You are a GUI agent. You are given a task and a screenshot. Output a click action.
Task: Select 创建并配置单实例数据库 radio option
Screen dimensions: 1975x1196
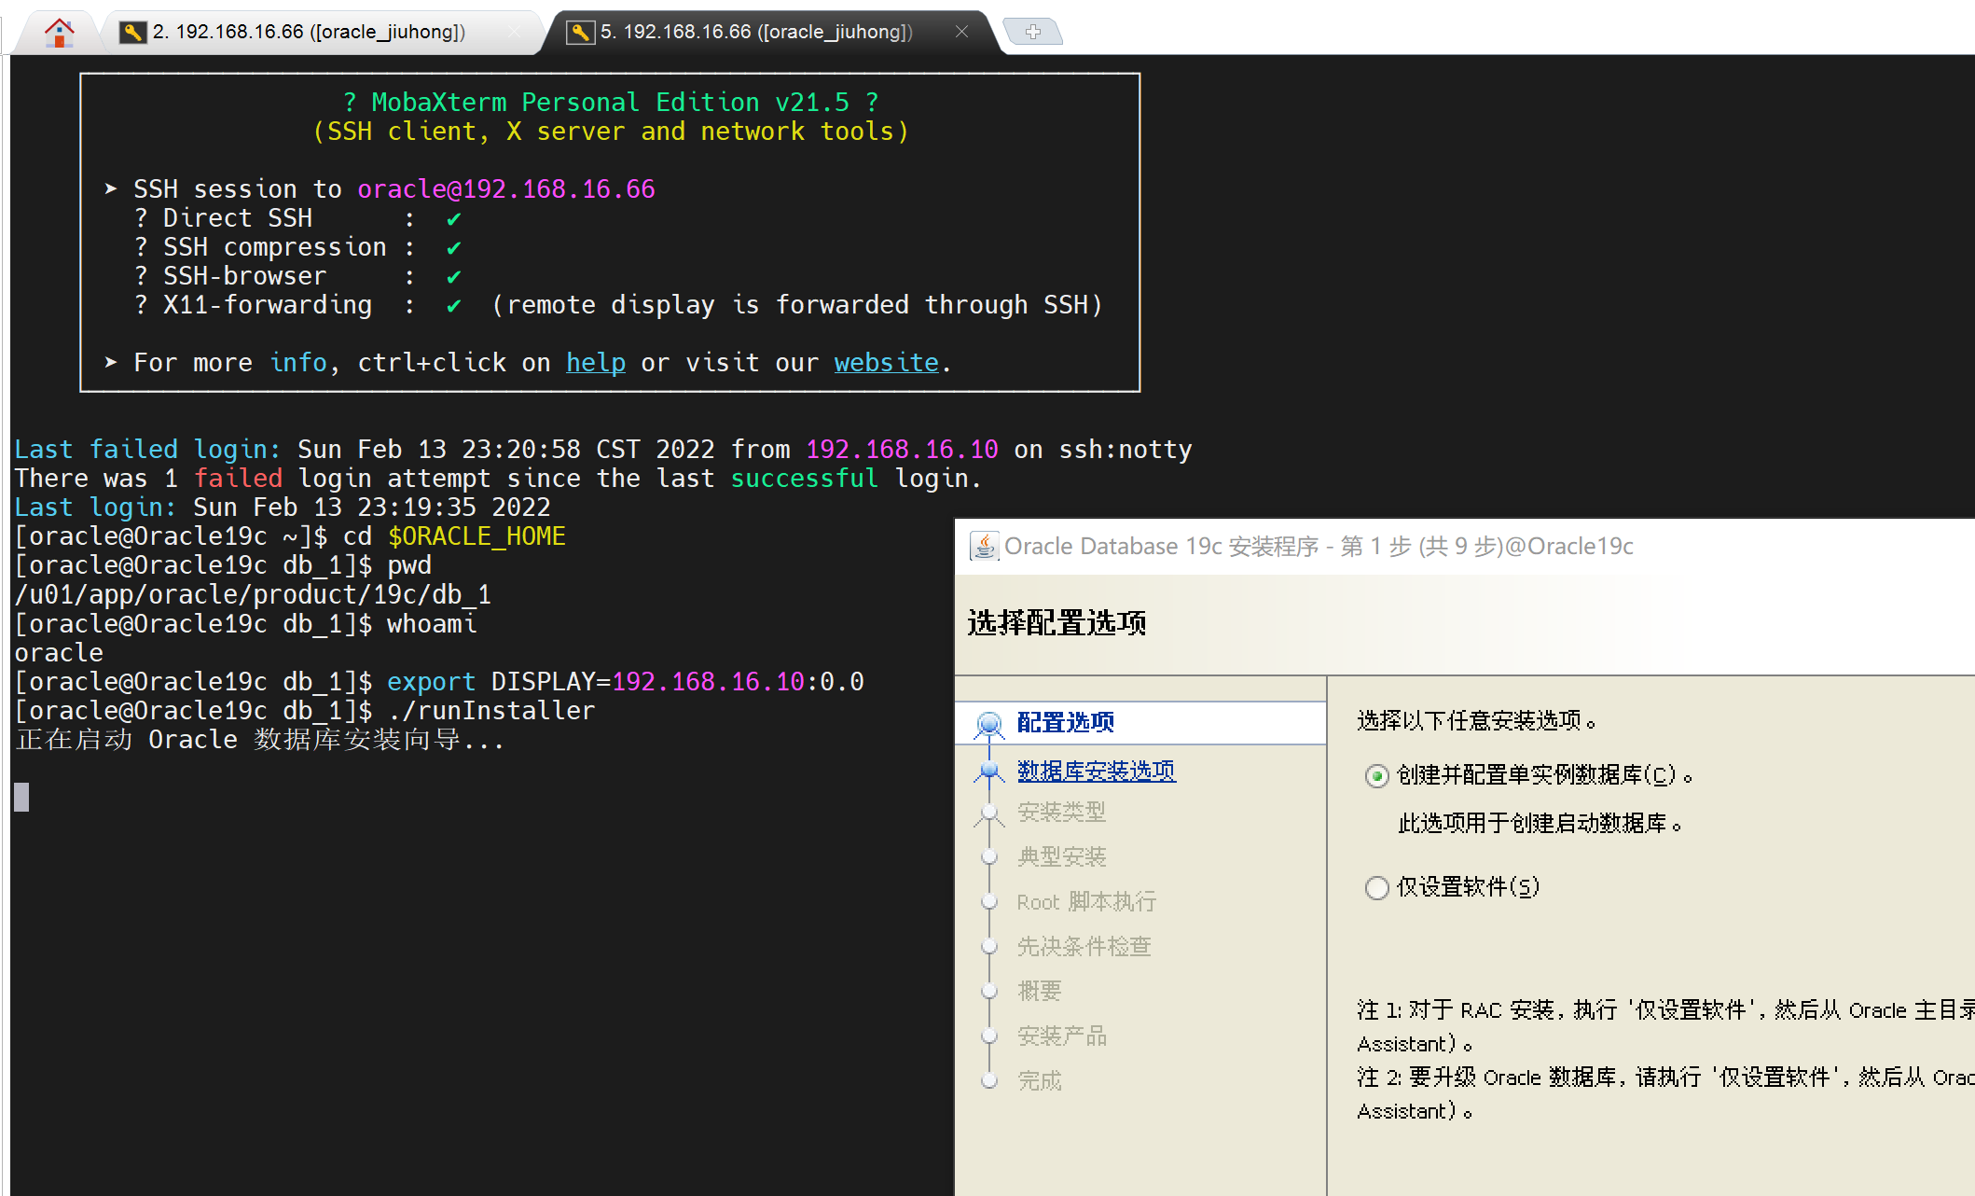1376,776
